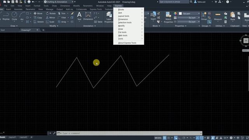The height and width of the screenshot is (140, 249).
Task: Click the Fillet tool
Action: coord(62,17)
